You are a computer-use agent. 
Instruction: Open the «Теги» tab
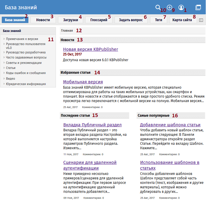coord(158,20)
